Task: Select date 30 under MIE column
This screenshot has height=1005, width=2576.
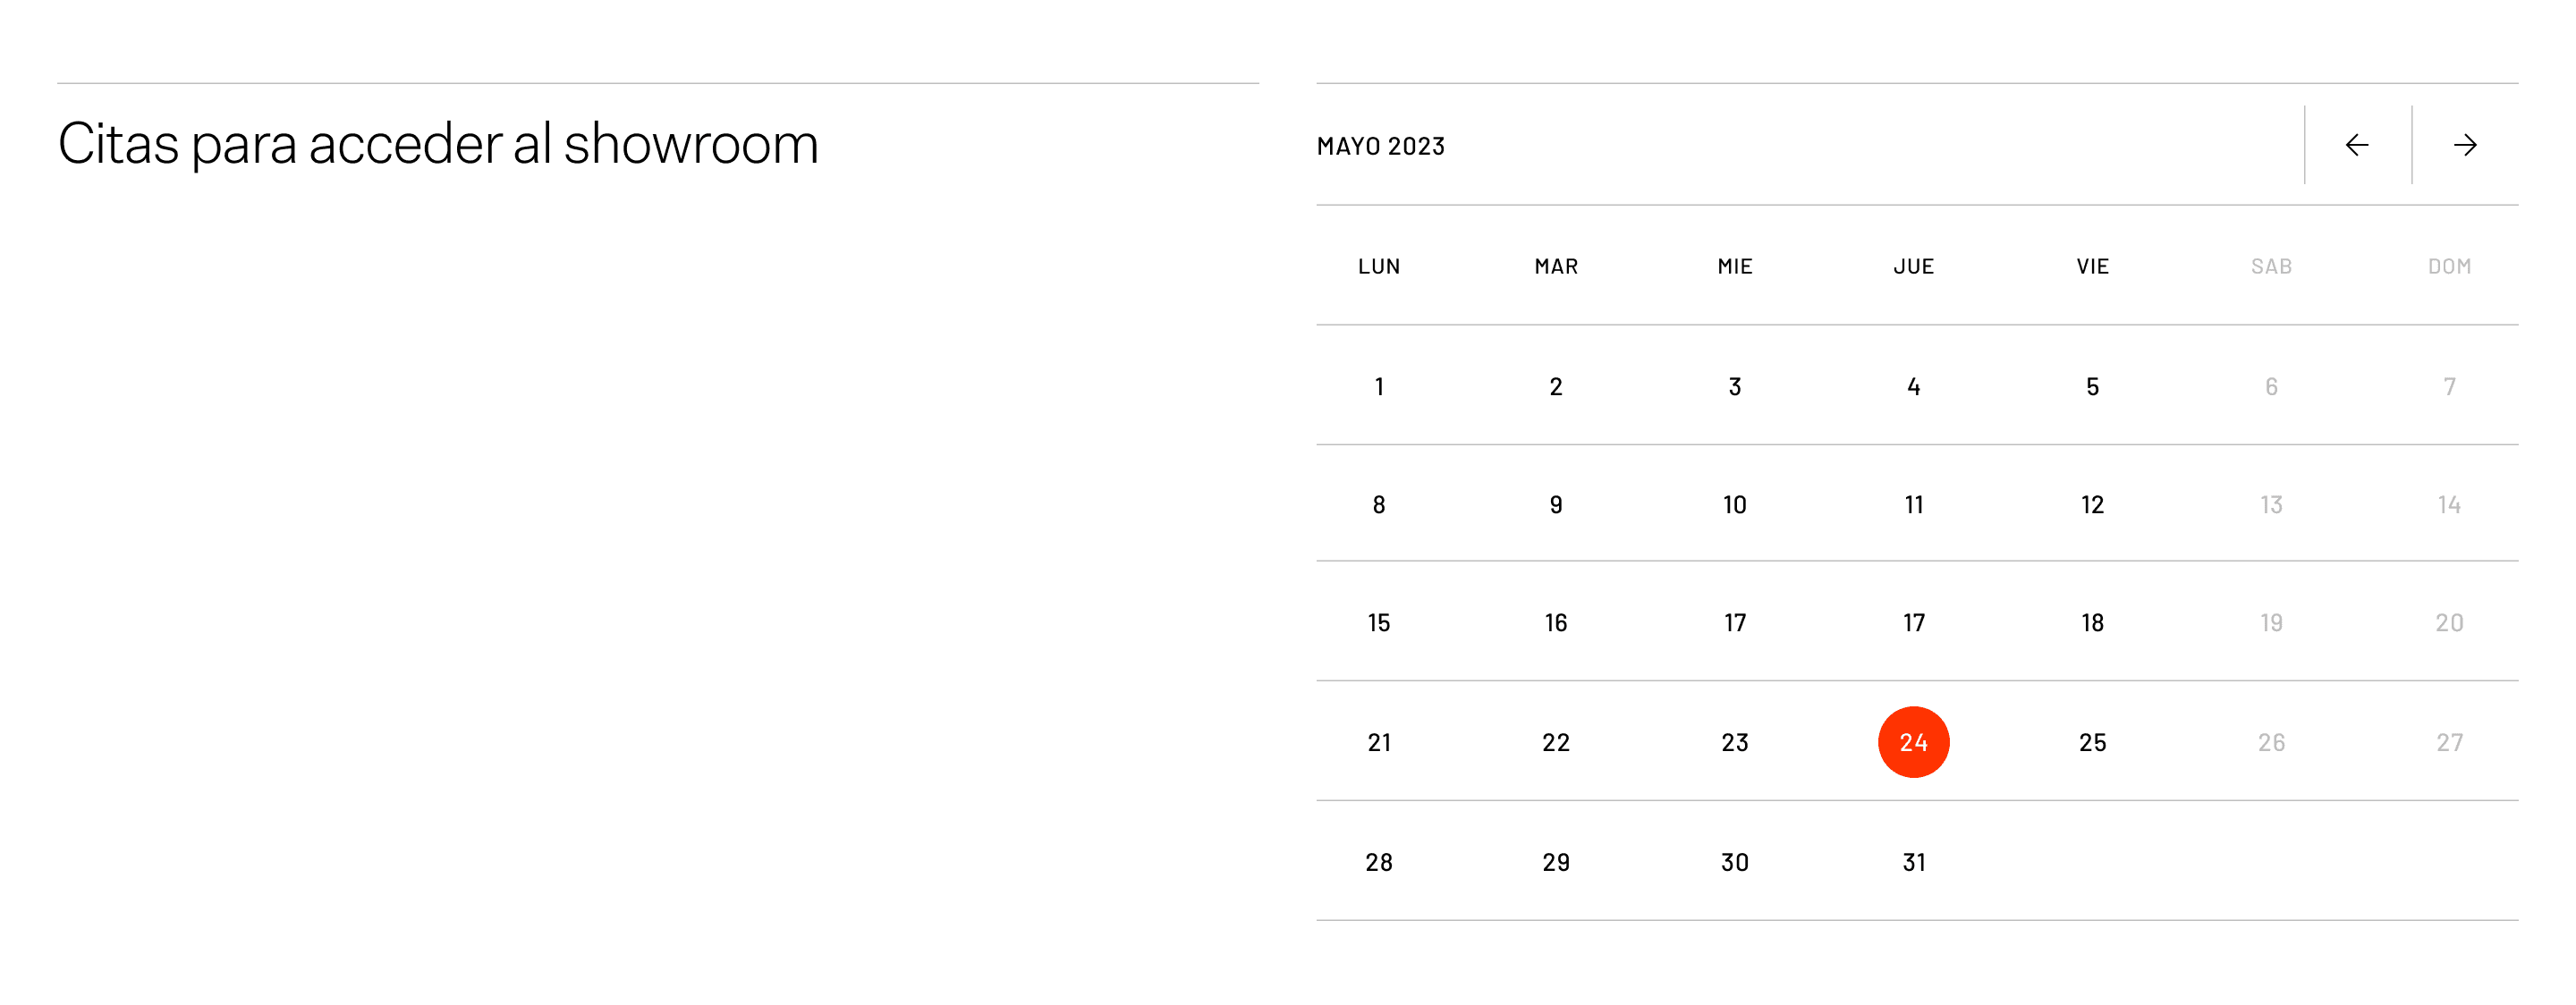Action: coord(1735,862)
